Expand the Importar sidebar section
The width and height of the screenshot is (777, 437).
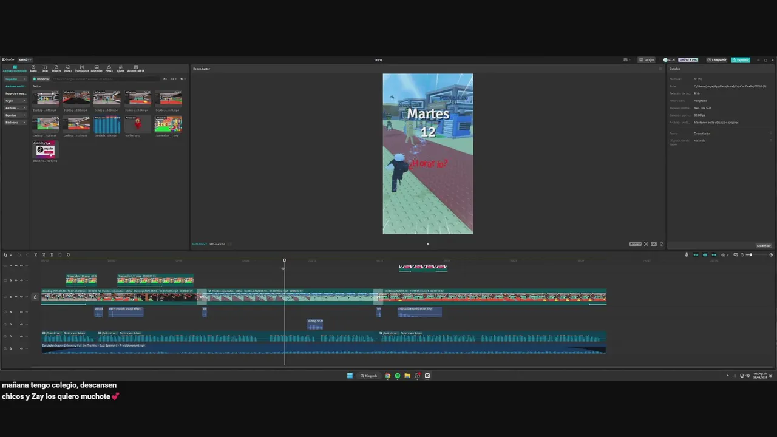(15, 79)
